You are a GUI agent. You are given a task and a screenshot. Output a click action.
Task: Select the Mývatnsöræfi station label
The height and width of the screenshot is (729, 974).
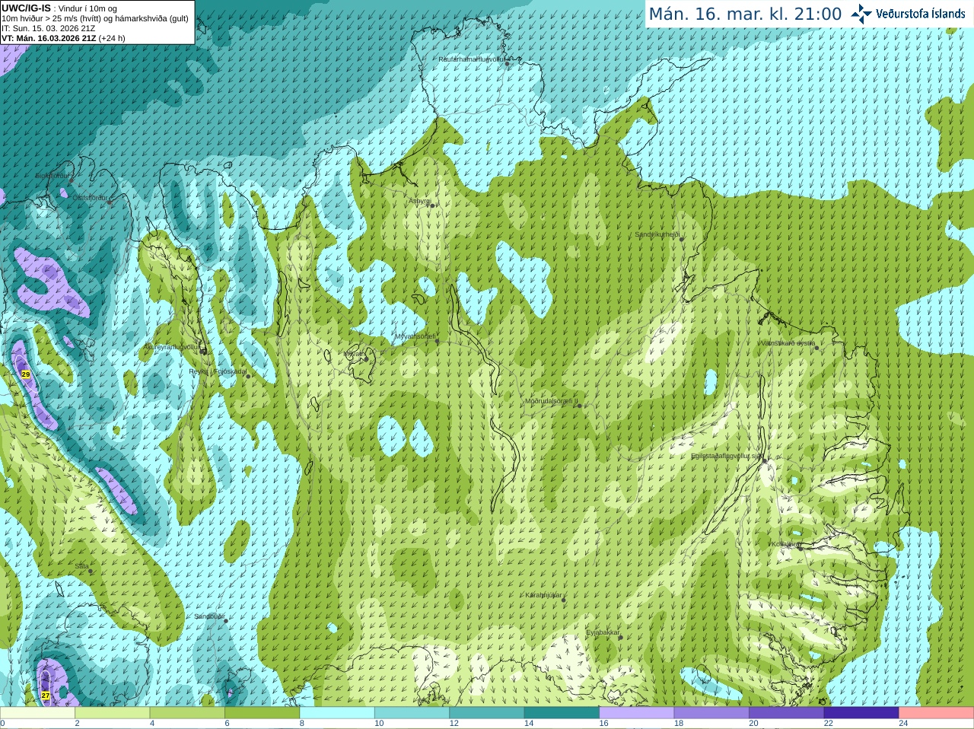point(415,336)
